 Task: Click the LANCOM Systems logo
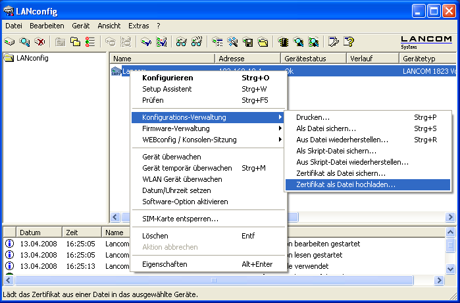[x=426, y=42]
